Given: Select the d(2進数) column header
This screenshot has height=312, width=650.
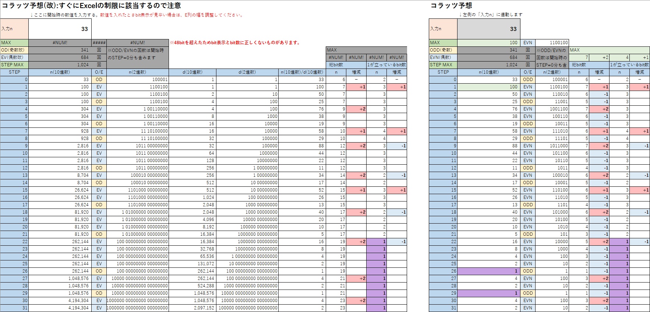Looking at the screenshot, I should click(x=247, y=72).
